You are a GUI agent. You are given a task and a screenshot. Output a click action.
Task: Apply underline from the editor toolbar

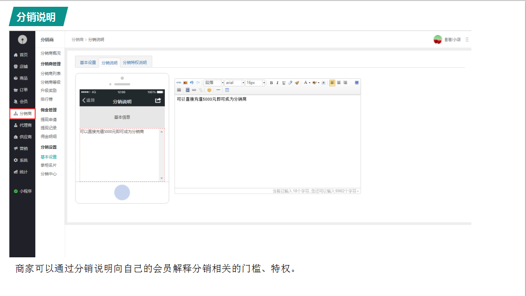(284, 83)
